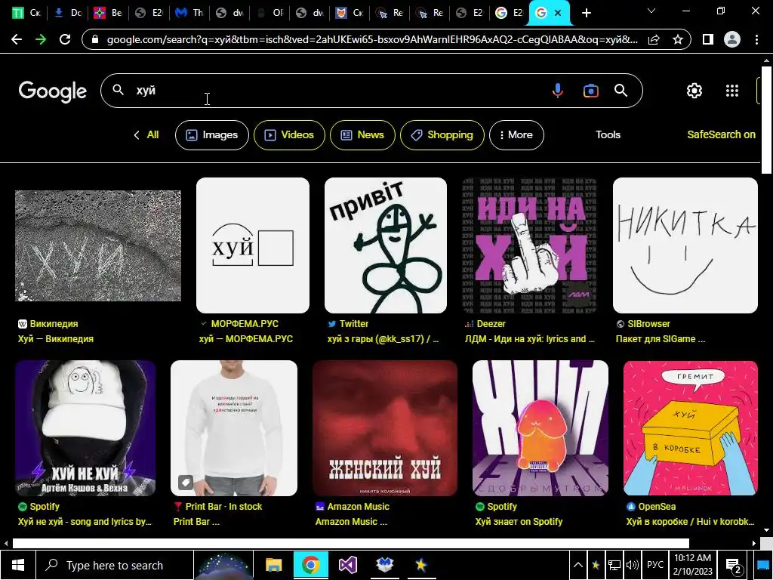Open the Print Bar sweatshirt thumbnail
Image resolution: width=773 pixels, height=580 pixels.
[234, 428]
